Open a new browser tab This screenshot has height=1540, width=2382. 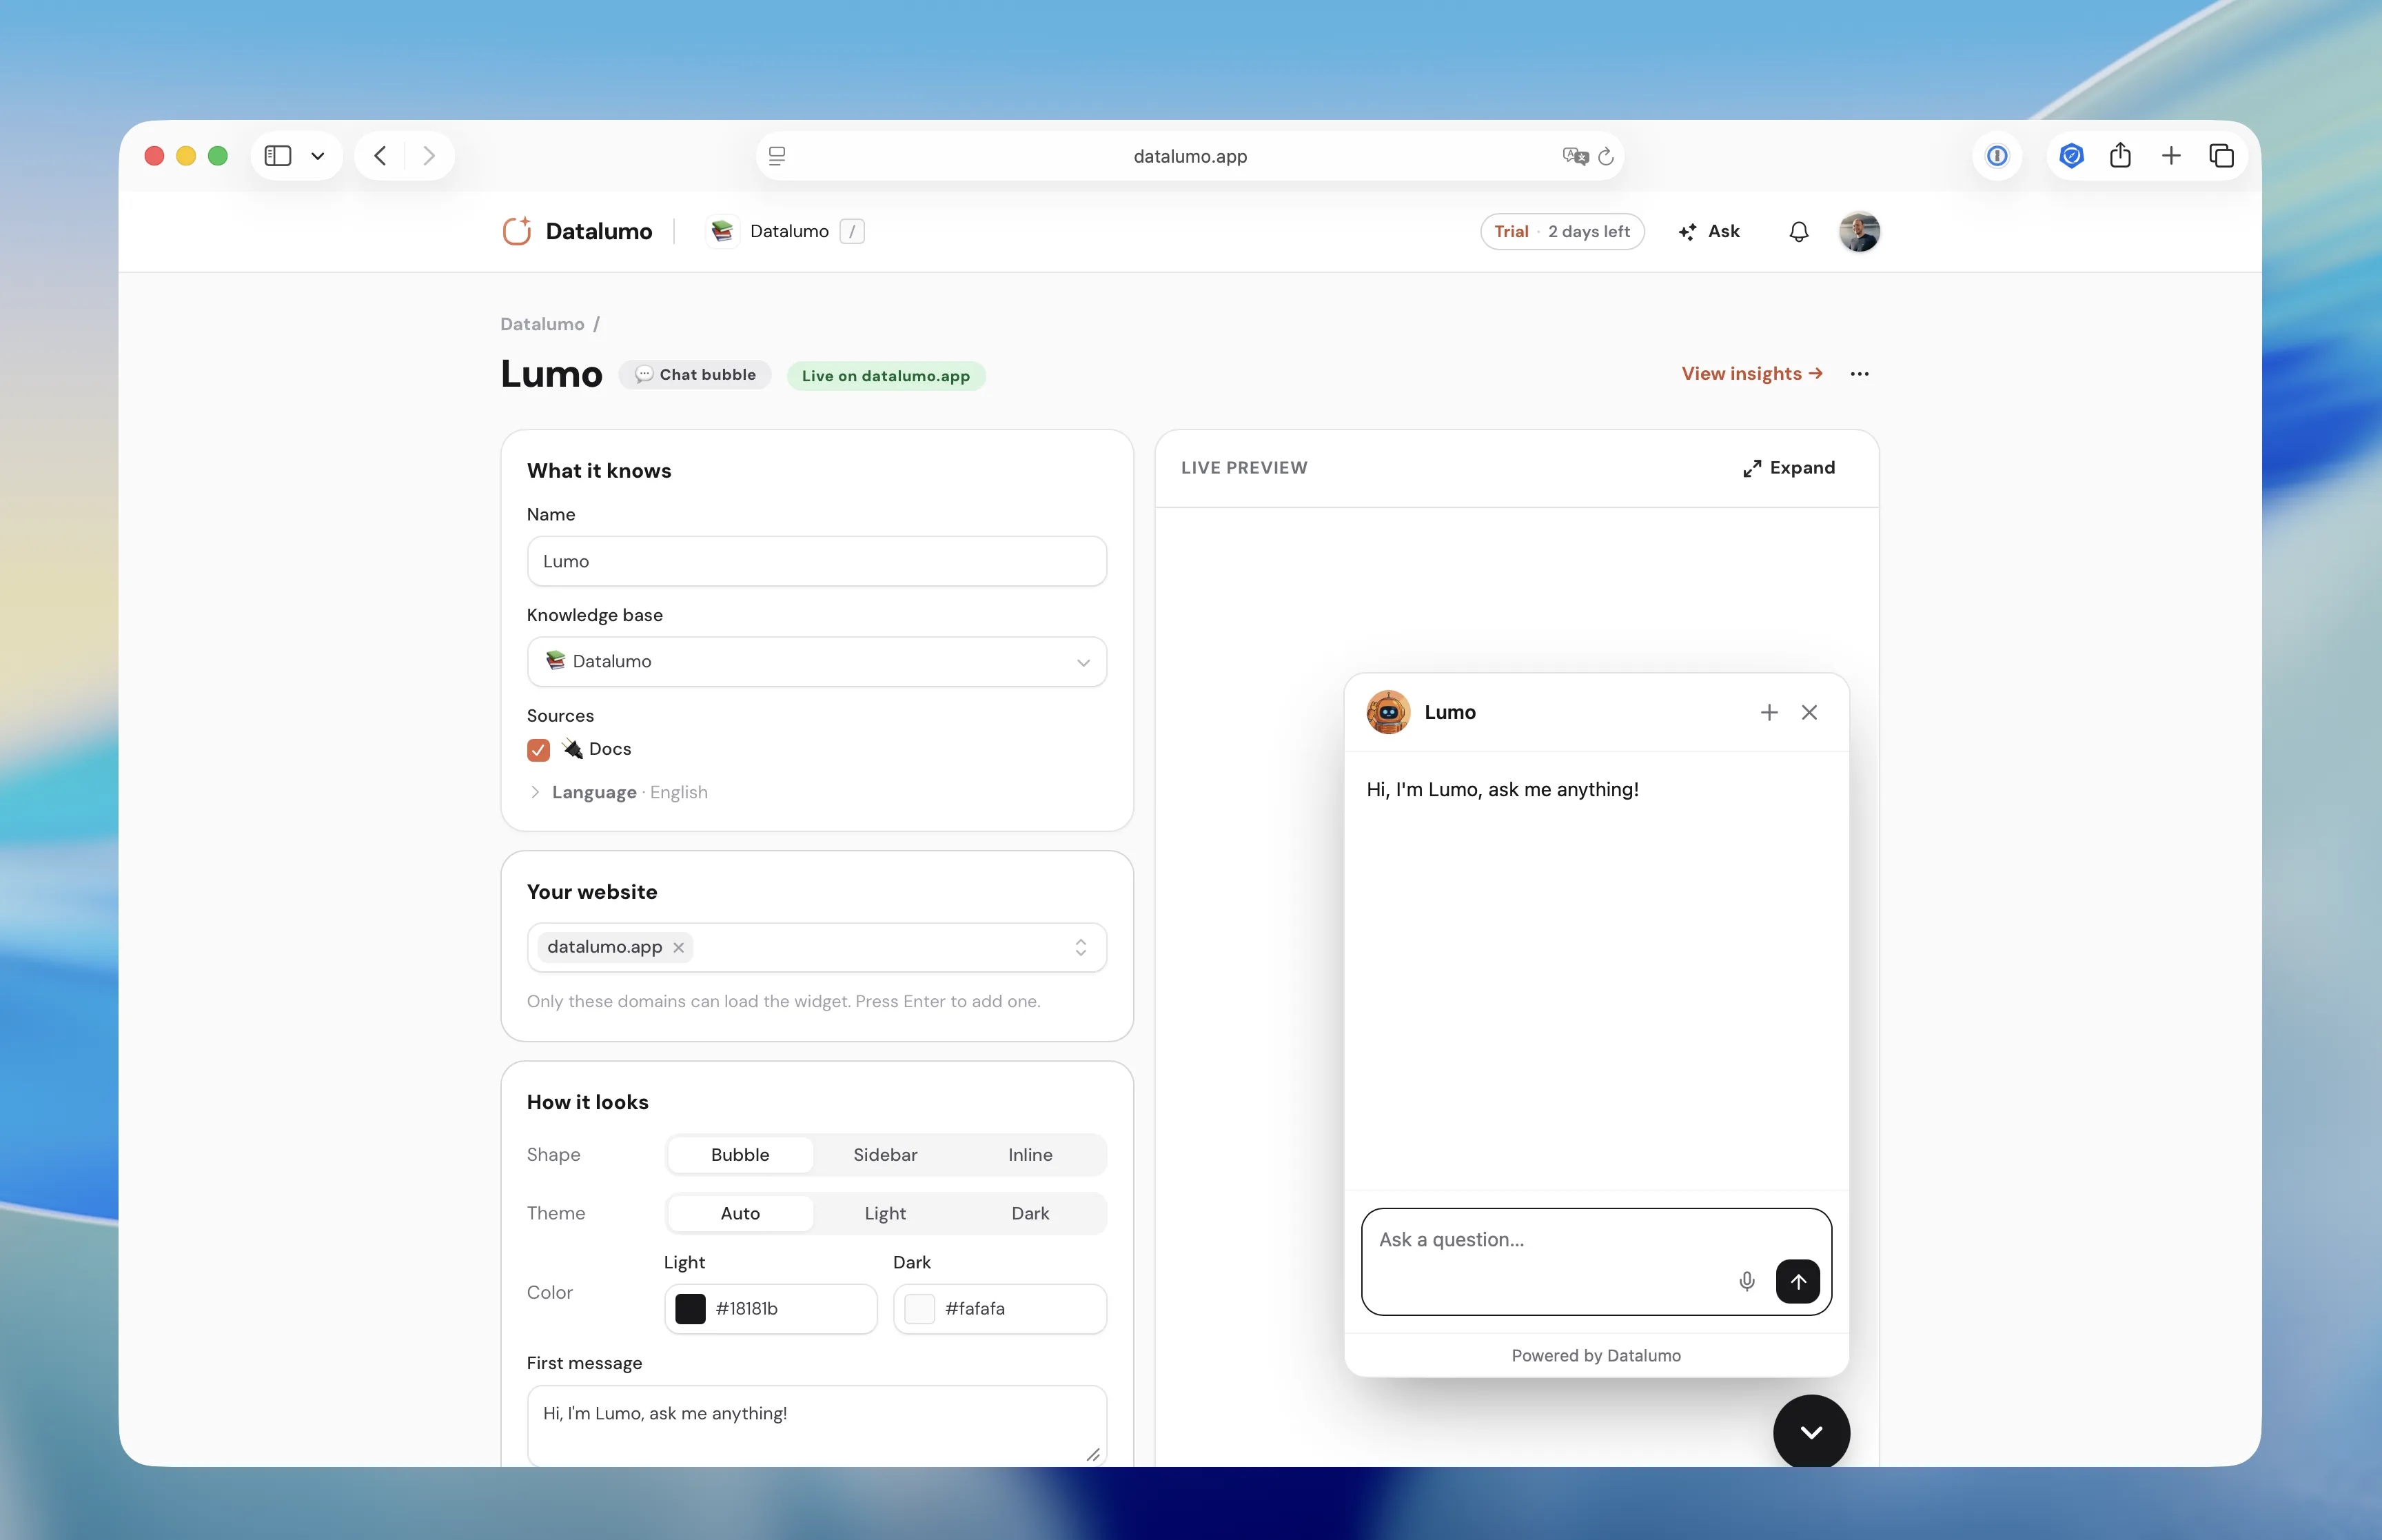tap(2171, 156)
